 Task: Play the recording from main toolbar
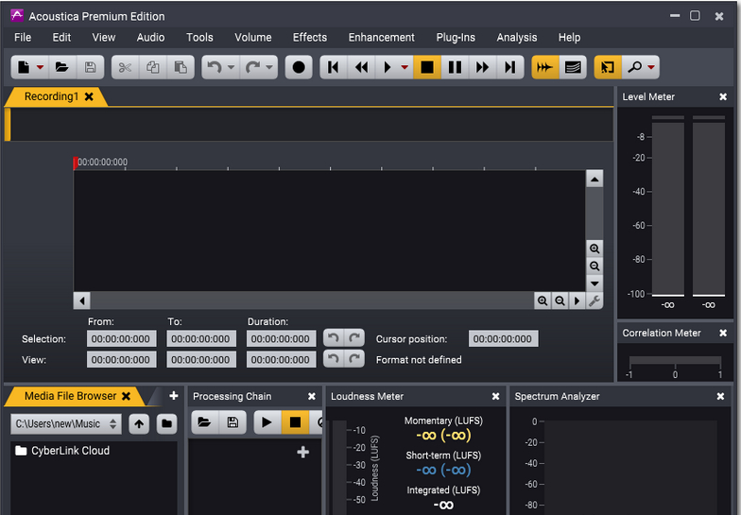388,68
